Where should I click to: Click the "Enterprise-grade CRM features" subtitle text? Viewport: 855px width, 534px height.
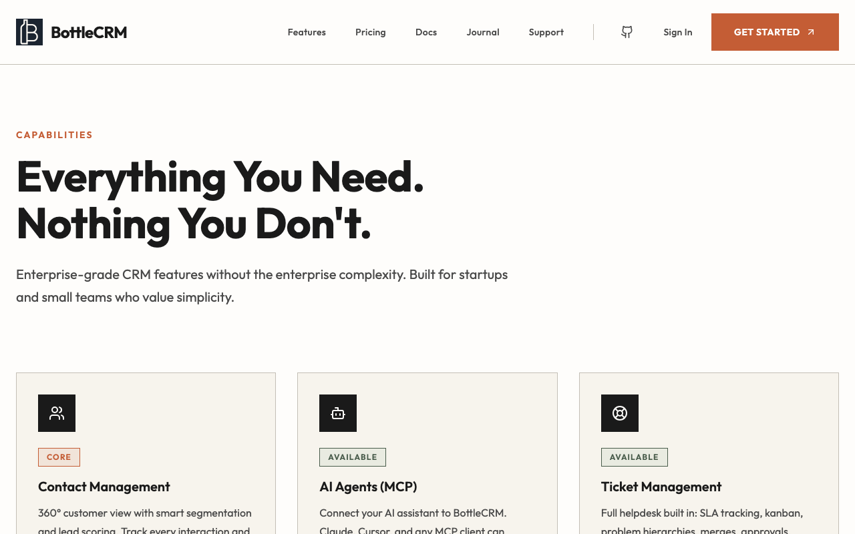pyautogui.click(x=262, y=286)
